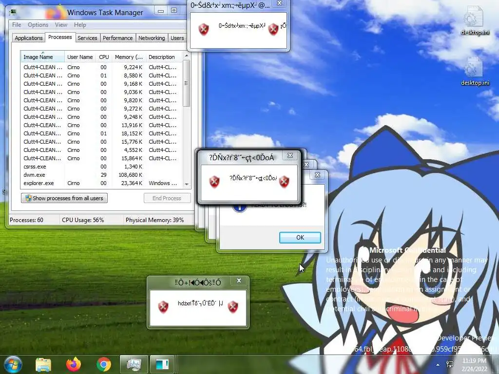The image size is (499, 374).
Task: Click right error shield in bottom dialog
Action: [233, 307]
